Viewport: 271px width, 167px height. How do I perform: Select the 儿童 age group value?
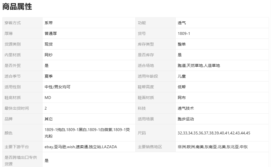[182, 76]
